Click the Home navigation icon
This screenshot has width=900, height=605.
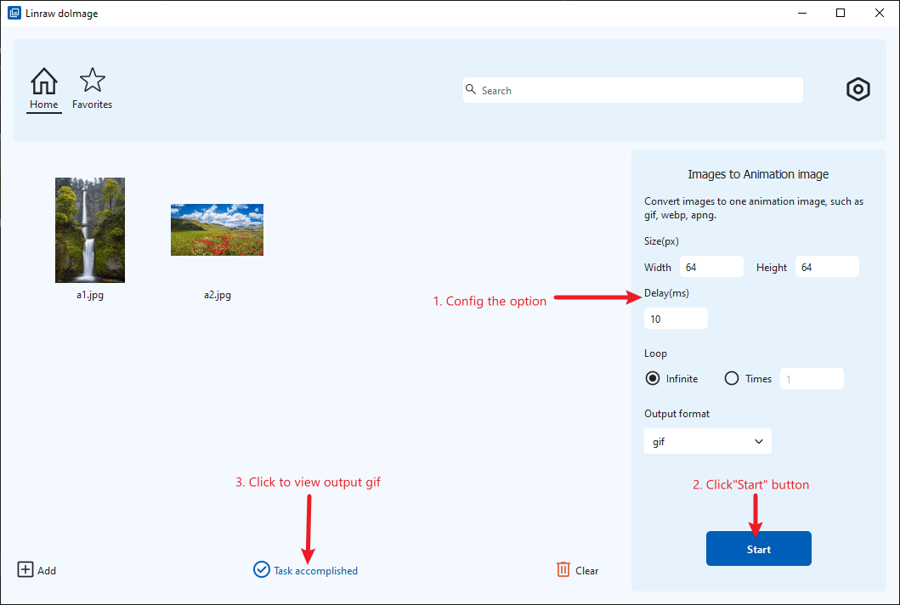tap(43, 81)
